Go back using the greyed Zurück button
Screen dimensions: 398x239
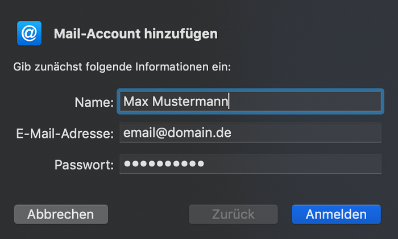[233, 214]
